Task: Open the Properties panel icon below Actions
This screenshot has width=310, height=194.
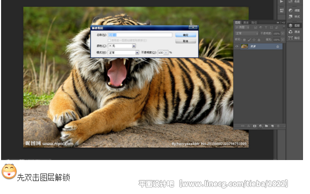Action: [x=281, y=10]
